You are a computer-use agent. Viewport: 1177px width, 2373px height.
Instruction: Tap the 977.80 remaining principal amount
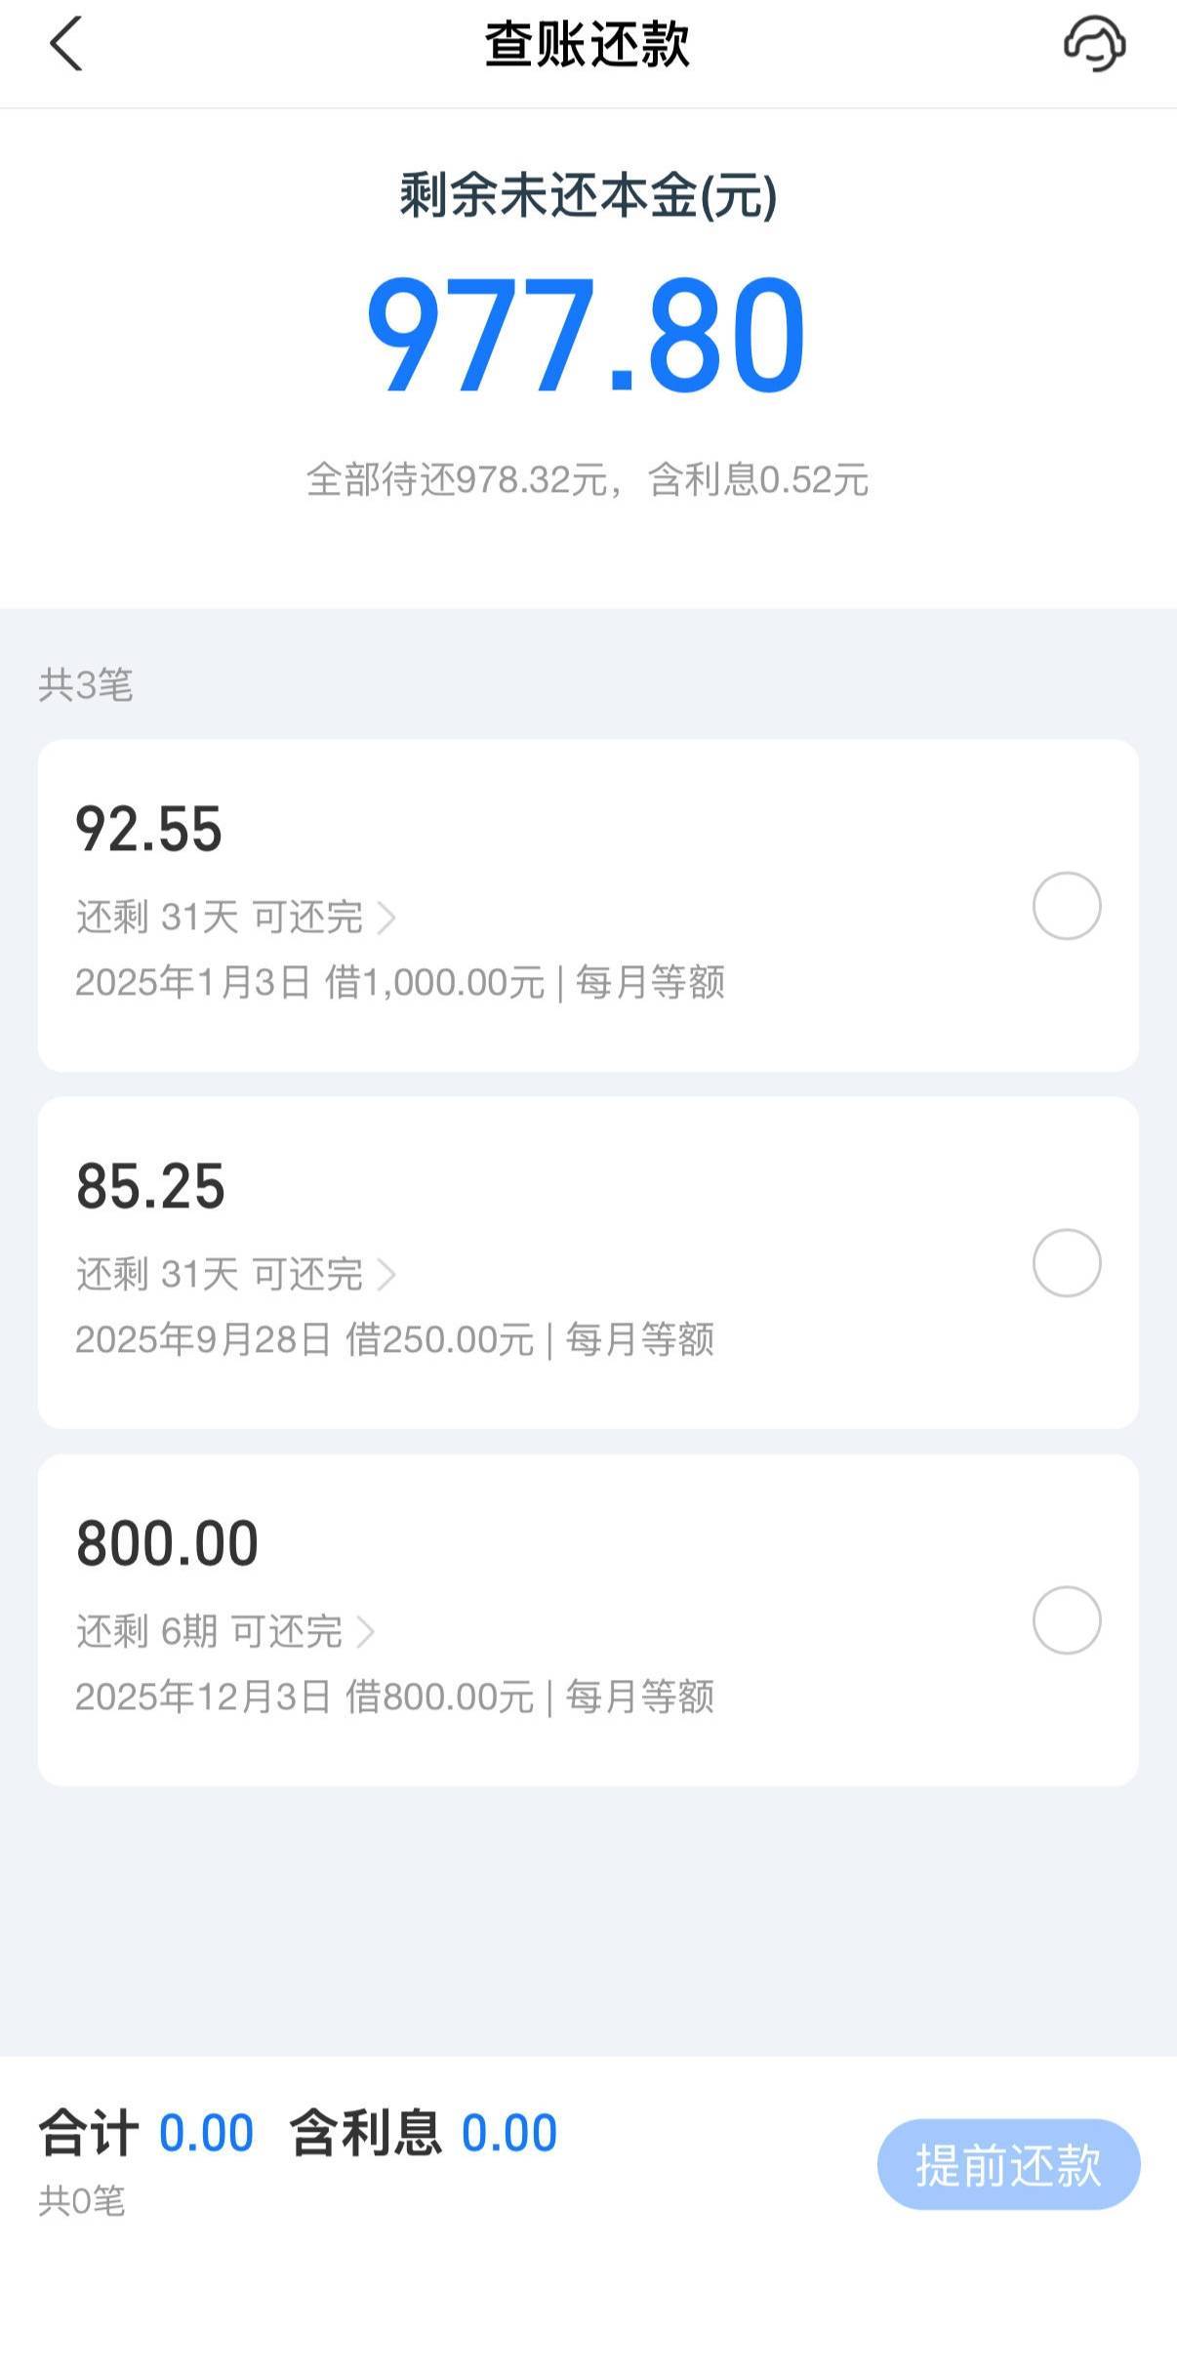point(587,335)
